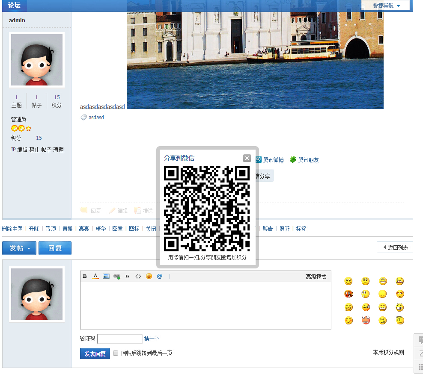Click 返回列表 to return to list
The height and width of the screenshot is (374, 423).
[x=395, y=247]
